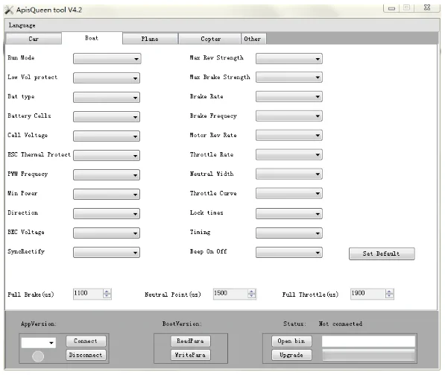This screenshot has height=375, width=445.
Task: Close the ApisQueen tool window
Action: coord(427,7)
